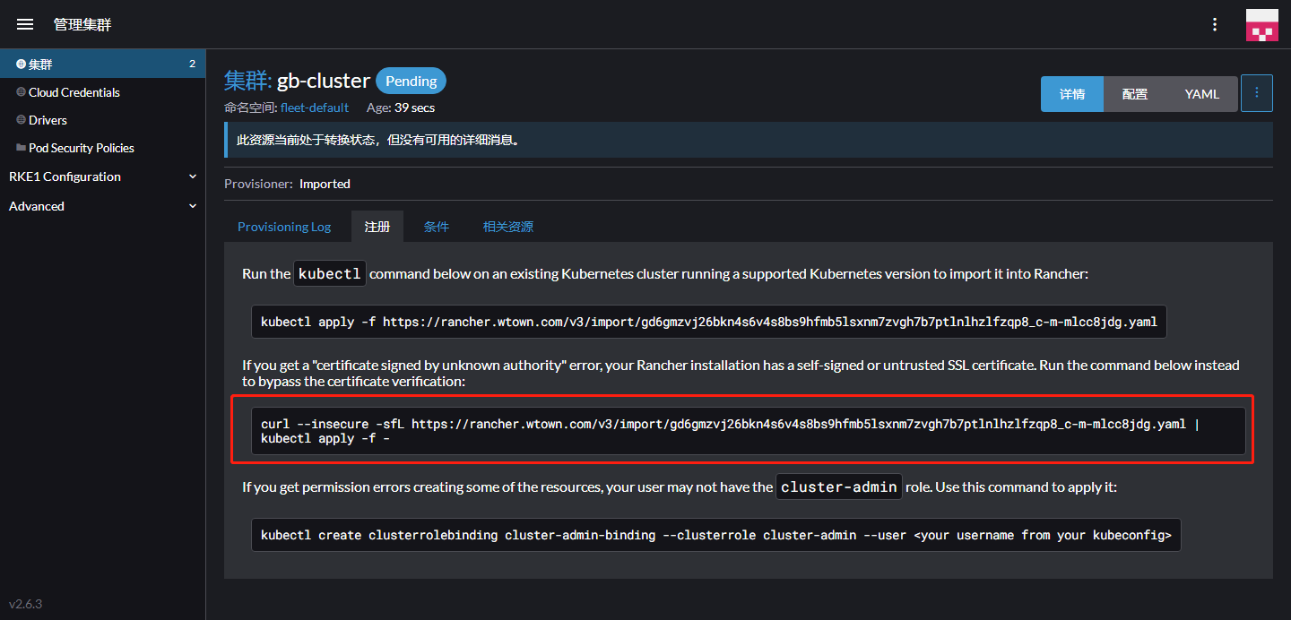Expand the RKE1 Configuration section

point(103,177)
